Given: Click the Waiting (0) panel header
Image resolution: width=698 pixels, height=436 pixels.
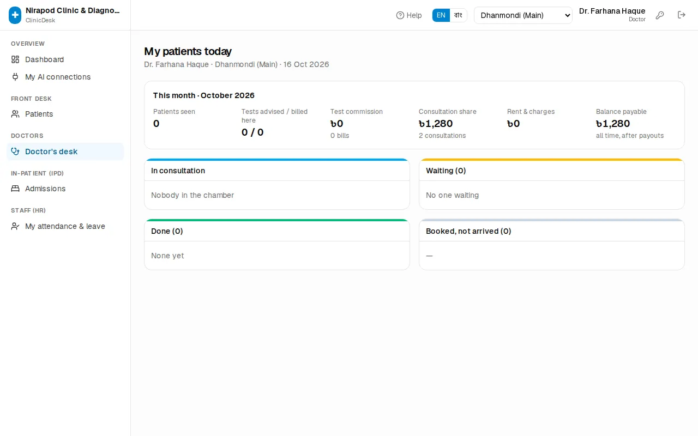Looking at the screenshot, I should point(552,171).
